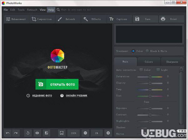This screenshot has width=188, height=140.
Task: Click the zoom out minus icon
Action: [x=85, y=133]
